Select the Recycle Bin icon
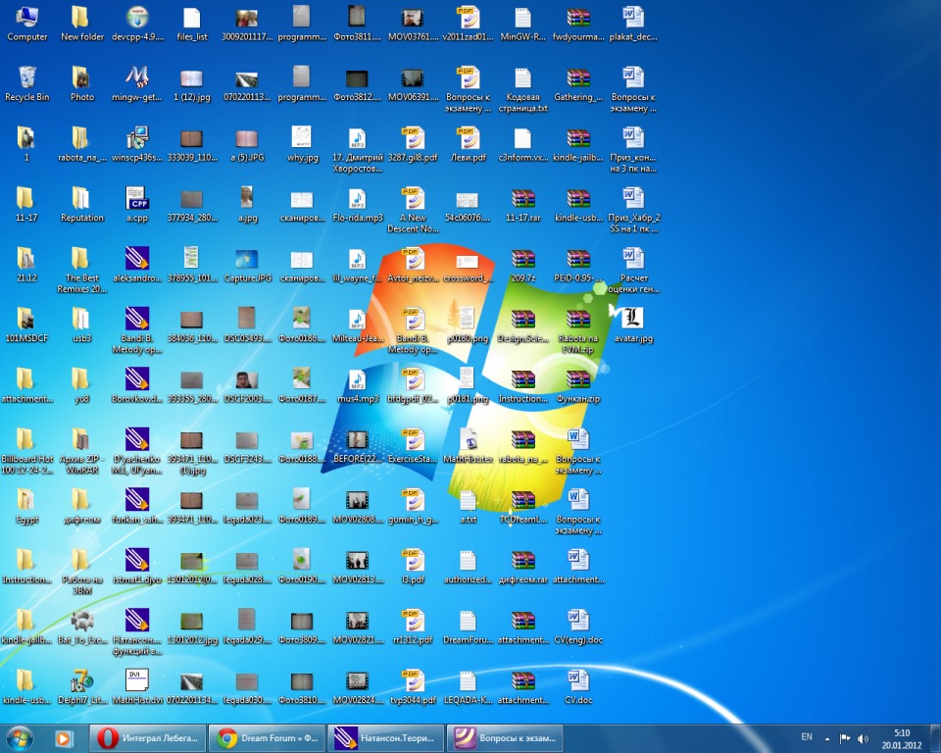This screenshot has height=753, width=941. click(27, 84)
